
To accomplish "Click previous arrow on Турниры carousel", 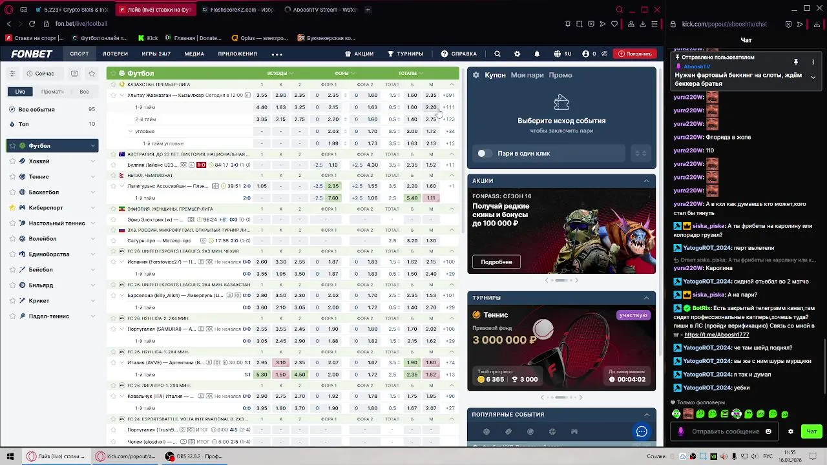I will point(542,397).
